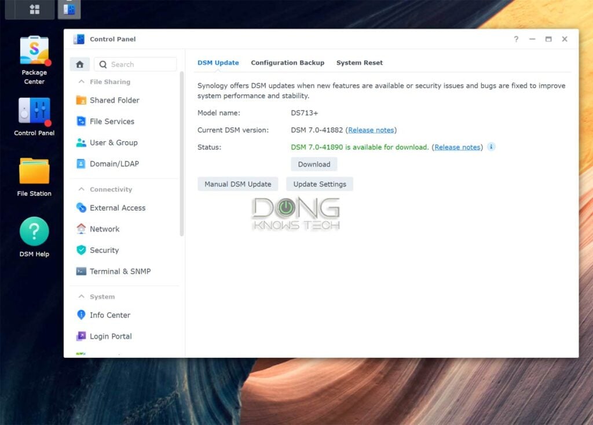Click the info icon beside Status
Image resolution: width=593 pixels, height=425 pixels.
coord(491,146)
